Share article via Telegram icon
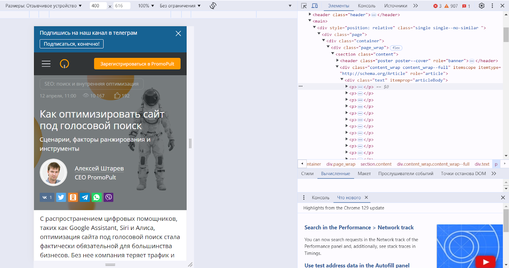The height and width of the screenshot is (268, 509). 85,197
